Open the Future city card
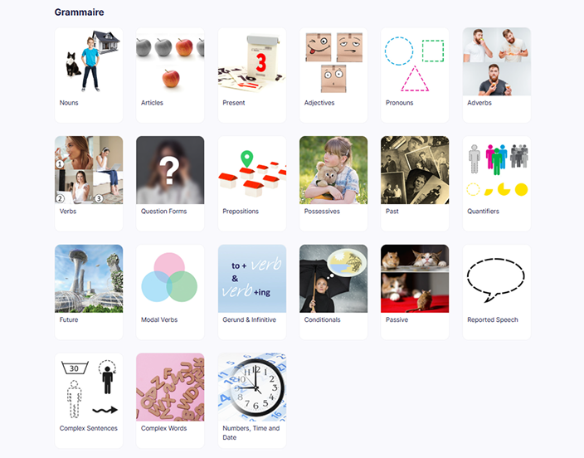 89,292
